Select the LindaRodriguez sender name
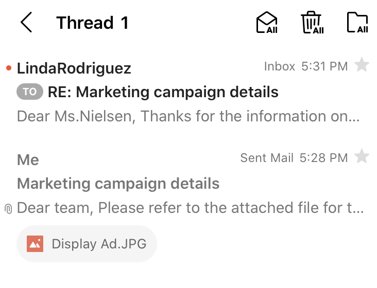The image size is (377, 288). click(x=74, y=68)
